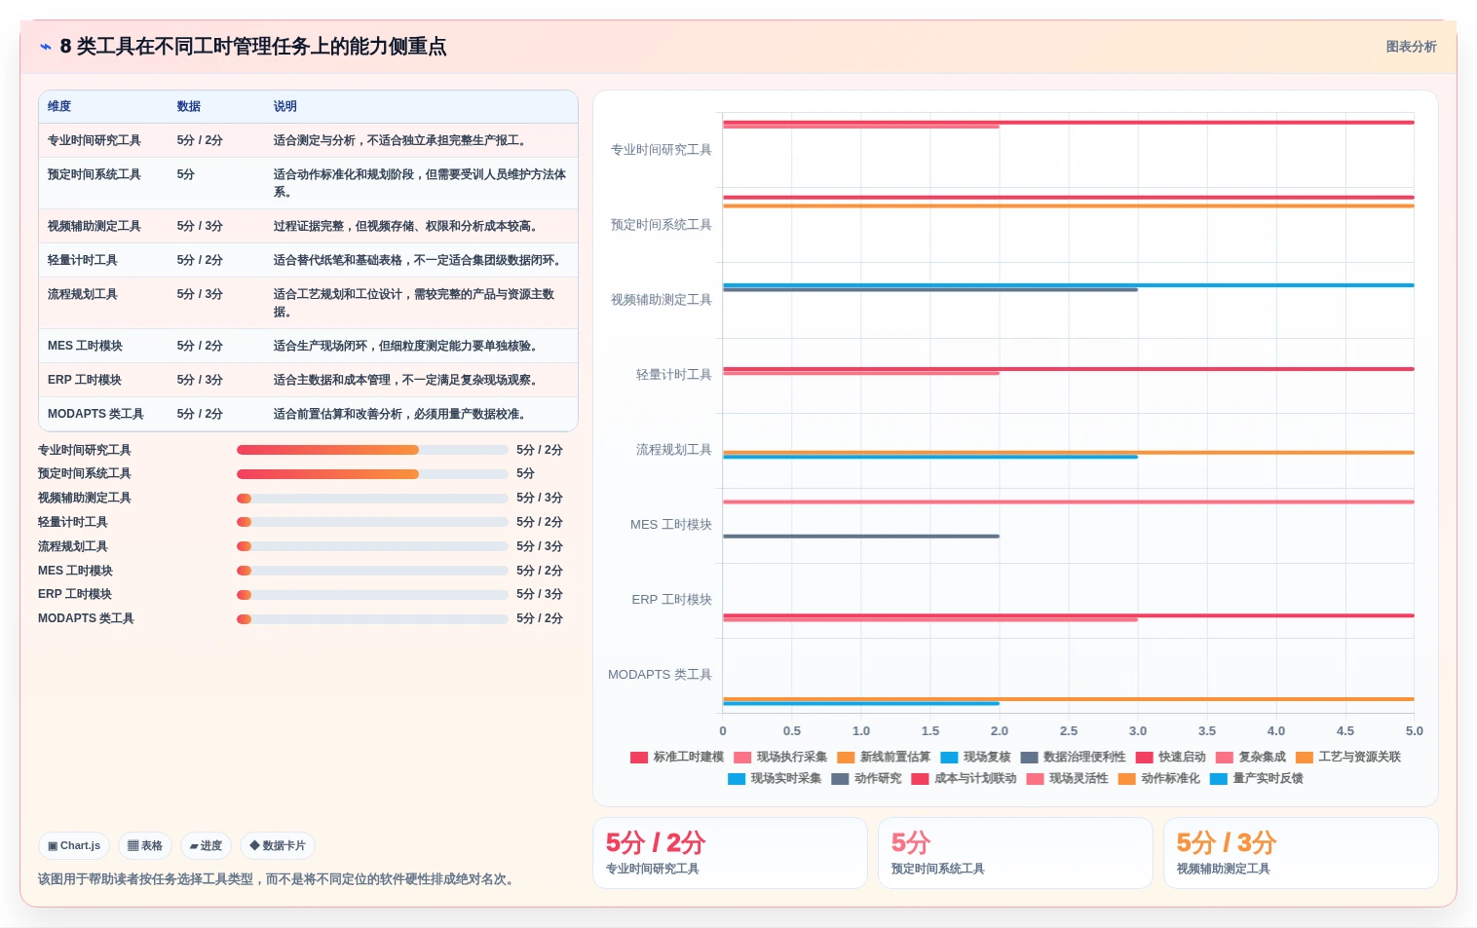Toggle the 量产实时反馈 legend item
Image resolution: width=1477 pixels, height=928 pixels.
click(x=1257, y=778)
